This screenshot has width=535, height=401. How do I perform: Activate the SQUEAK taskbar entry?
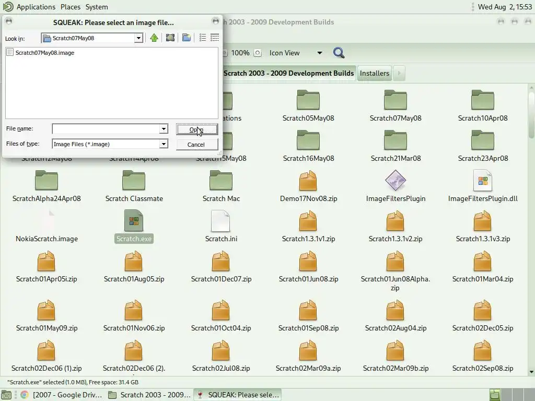tap(238, 395)
